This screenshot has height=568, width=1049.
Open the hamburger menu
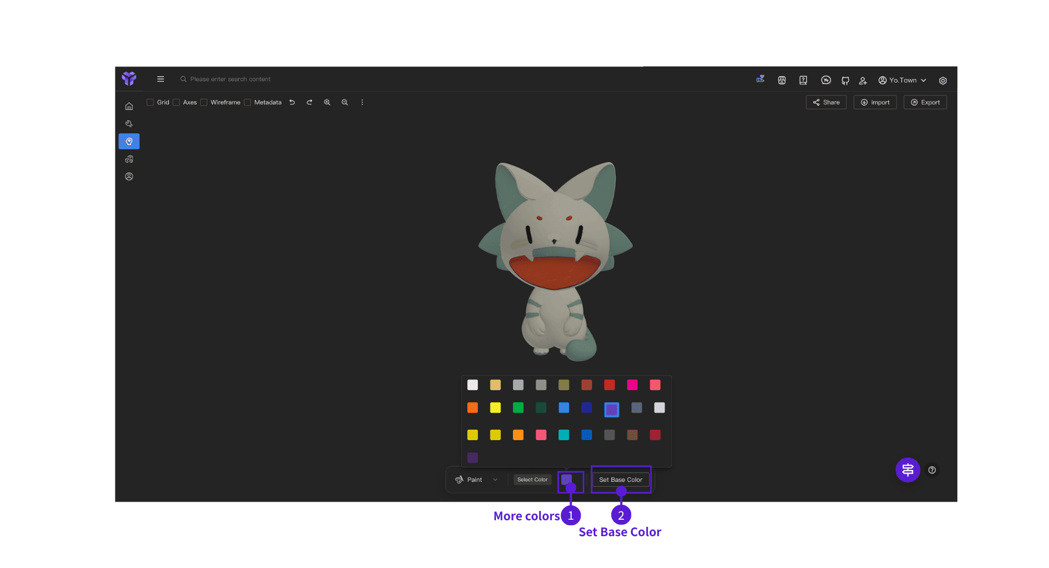160,79
